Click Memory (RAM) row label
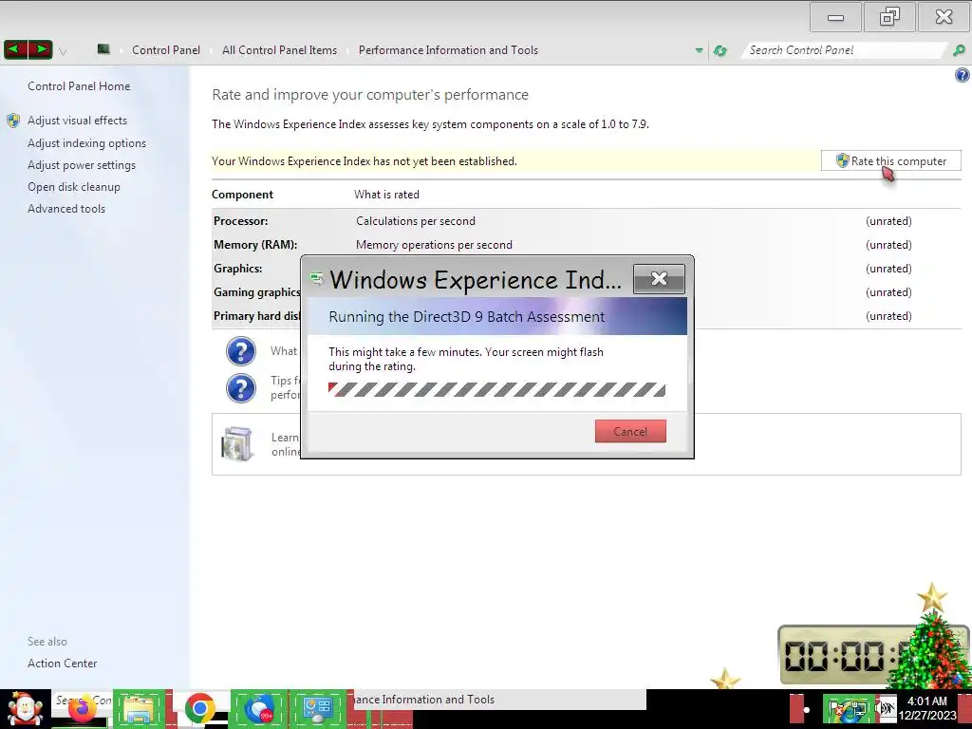Viewport: 972px width, 729px height. (255, 245)
